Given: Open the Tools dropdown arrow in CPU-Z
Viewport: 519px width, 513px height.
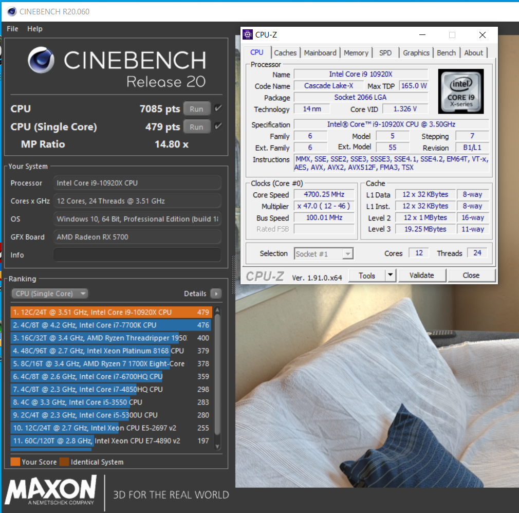Looking at the screenshot, I should [390, 275].
